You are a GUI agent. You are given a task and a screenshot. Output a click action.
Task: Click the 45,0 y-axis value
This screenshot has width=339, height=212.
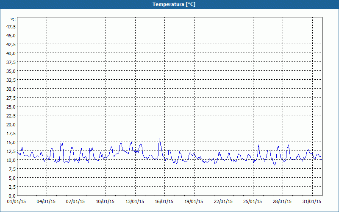(11, 36)
